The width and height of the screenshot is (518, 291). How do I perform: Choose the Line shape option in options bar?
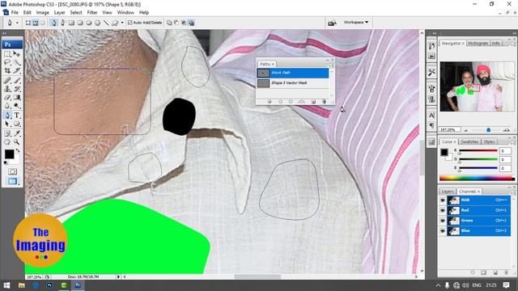click(106, 23)
